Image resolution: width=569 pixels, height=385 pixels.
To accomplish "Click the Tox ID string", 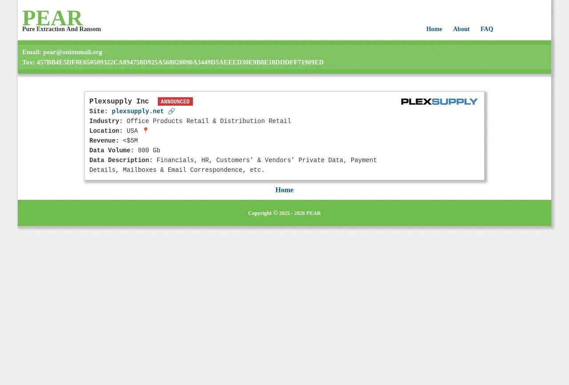I will (180, 62).
